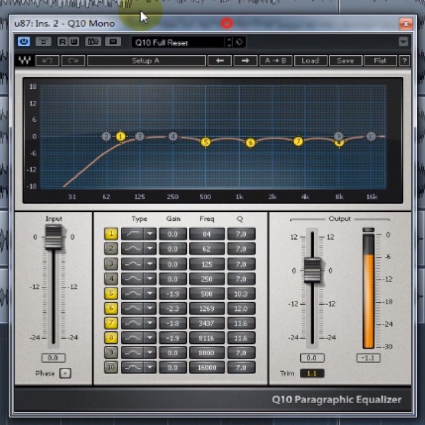
Task: Disable EQ band 5
Action: (111, 293)
